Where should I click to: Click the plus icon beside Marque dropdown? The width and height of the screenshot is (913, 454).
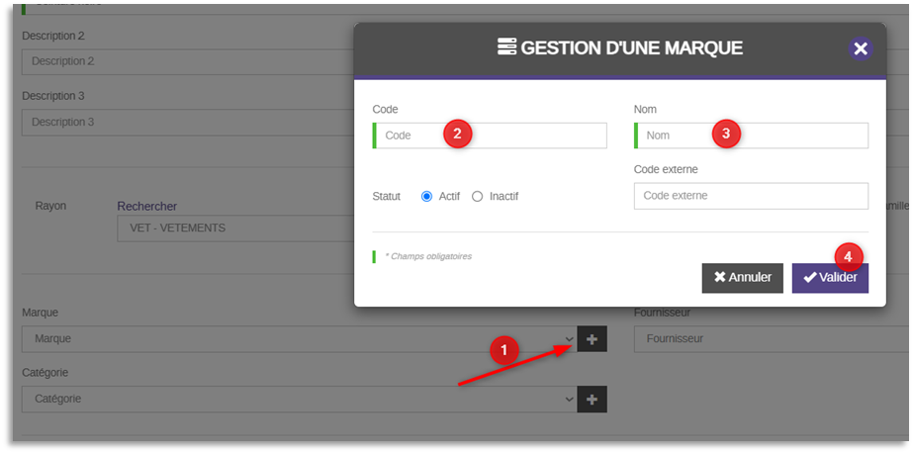(592, 339)
